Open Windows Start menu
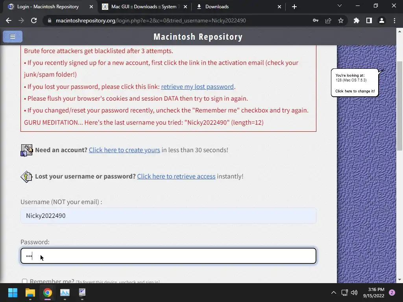403x302 pixels. tap(13, 293)
